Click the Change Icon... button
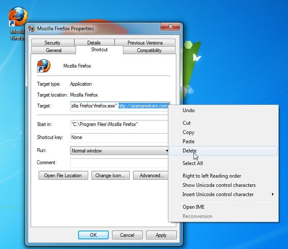Screen dimensions: 288x249 pos(110,176)
